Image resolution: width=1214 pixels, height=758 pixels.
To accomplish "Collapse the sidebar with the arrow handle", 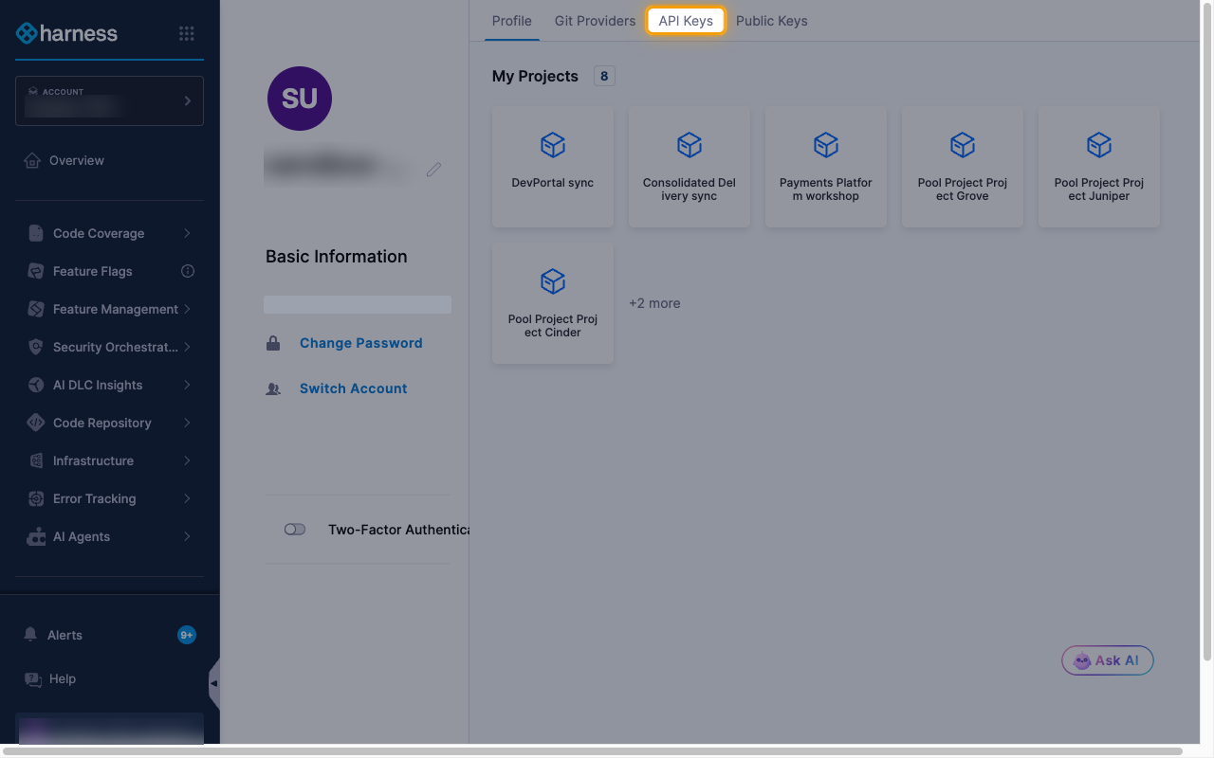I will [x=214, y=683].
